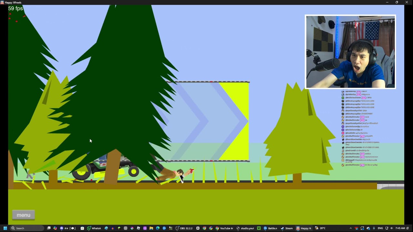Switch to Battle.net in the taskbar
This screenshot has width=413, height=232.
(270, 228)
